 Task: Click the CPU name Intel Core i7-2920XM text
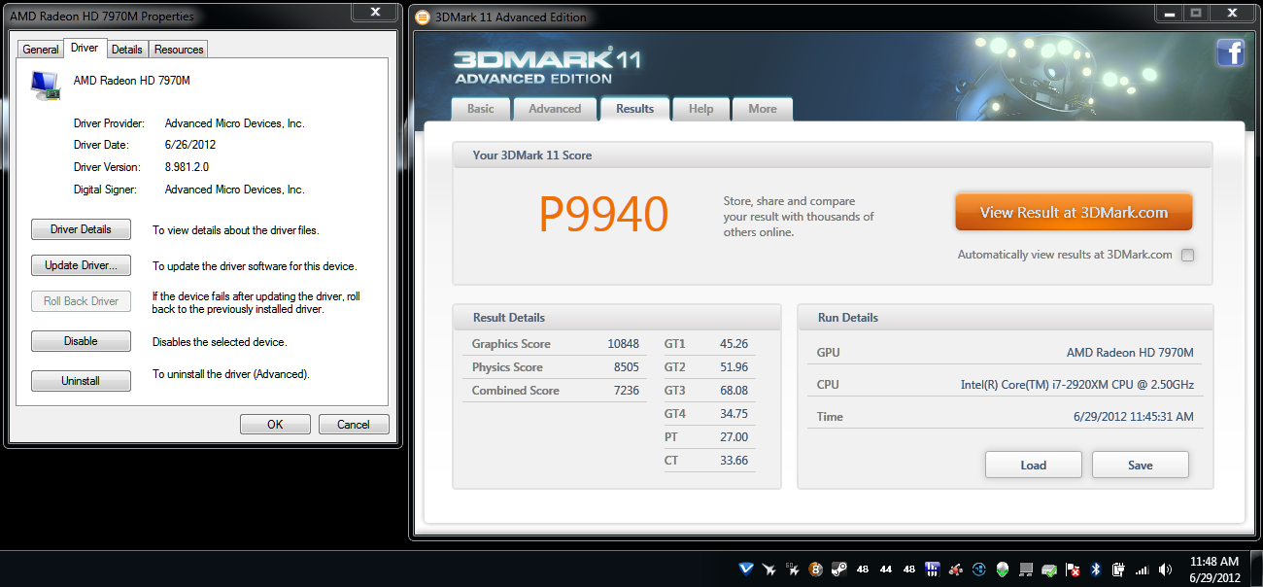[1077, 385]
